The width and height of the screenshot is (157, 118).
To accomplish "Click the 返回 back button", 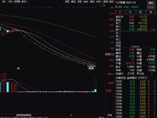I will 111,2.
